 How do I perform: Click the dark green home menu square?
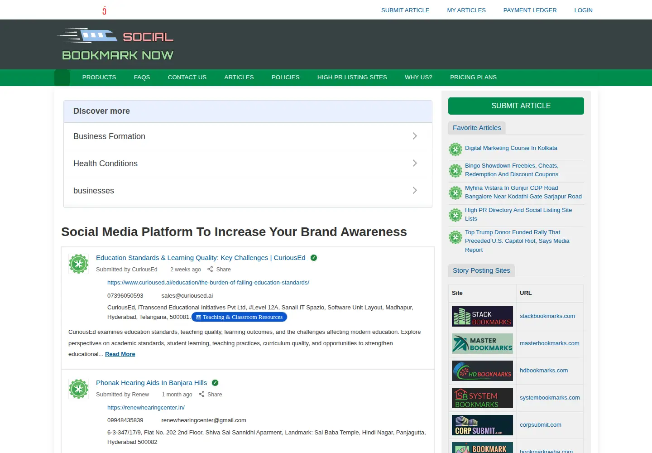62,77
